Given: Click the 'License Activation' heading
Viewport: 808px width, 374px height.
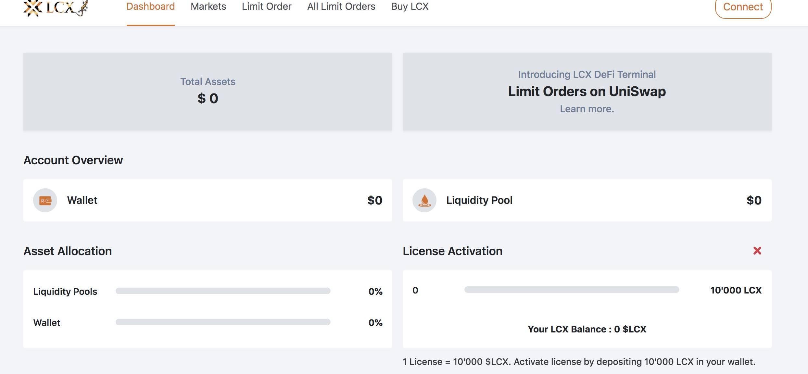Looking at the screenshot, I should click(x=452, y=251).
